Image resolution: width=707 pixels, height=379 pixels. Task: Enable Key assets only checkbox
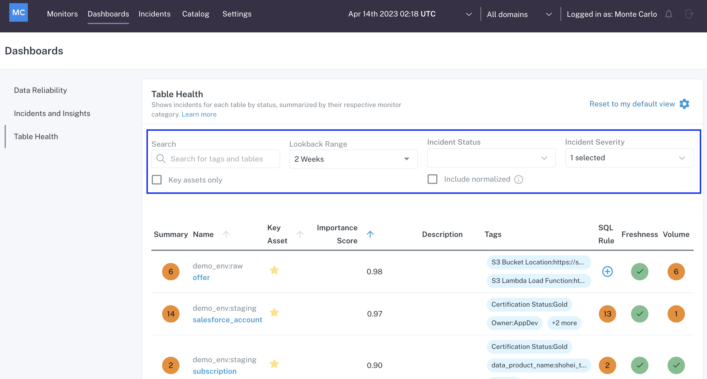(x=157, y=180)
